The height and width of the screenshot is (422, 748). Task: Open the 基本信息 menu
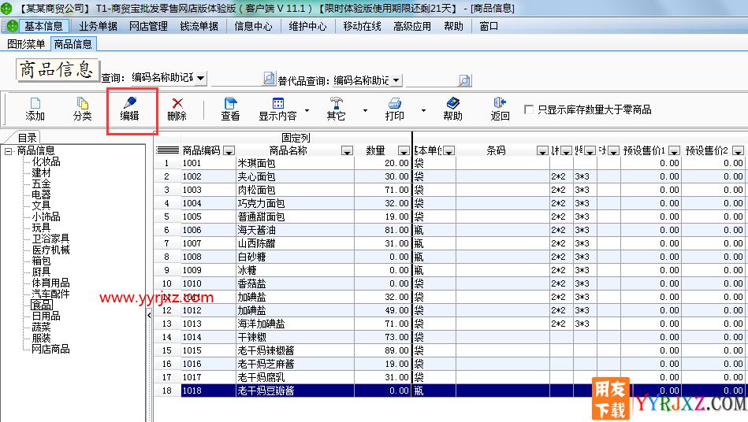(x=43, y=26)
